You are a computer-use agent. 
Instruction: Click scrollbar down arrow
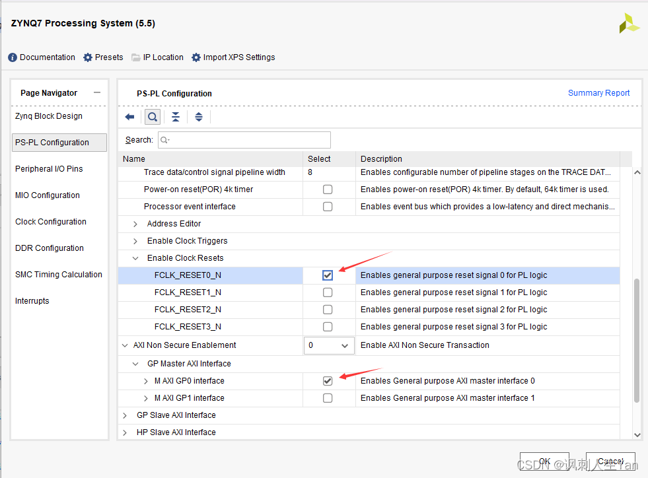(x=637, y=434)
